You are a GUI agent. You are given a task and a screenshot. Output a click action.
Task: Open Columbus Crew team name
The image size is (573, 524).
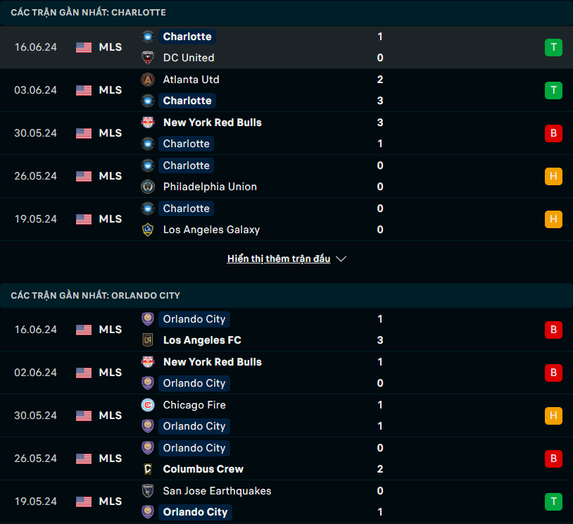coord(203,469)
